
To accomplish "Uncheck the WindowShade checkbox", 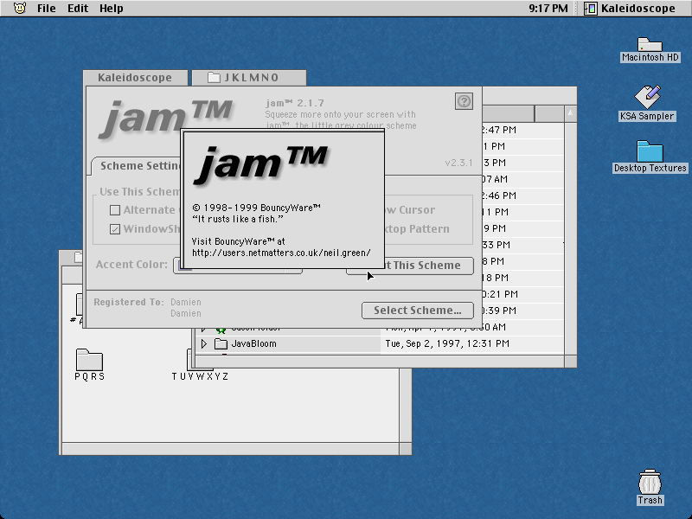I will [115, 229].
